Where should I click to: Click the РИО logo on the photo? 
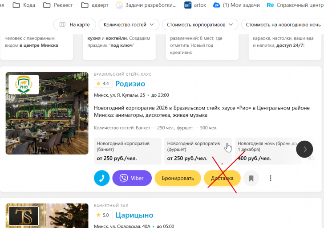point(24,85)
